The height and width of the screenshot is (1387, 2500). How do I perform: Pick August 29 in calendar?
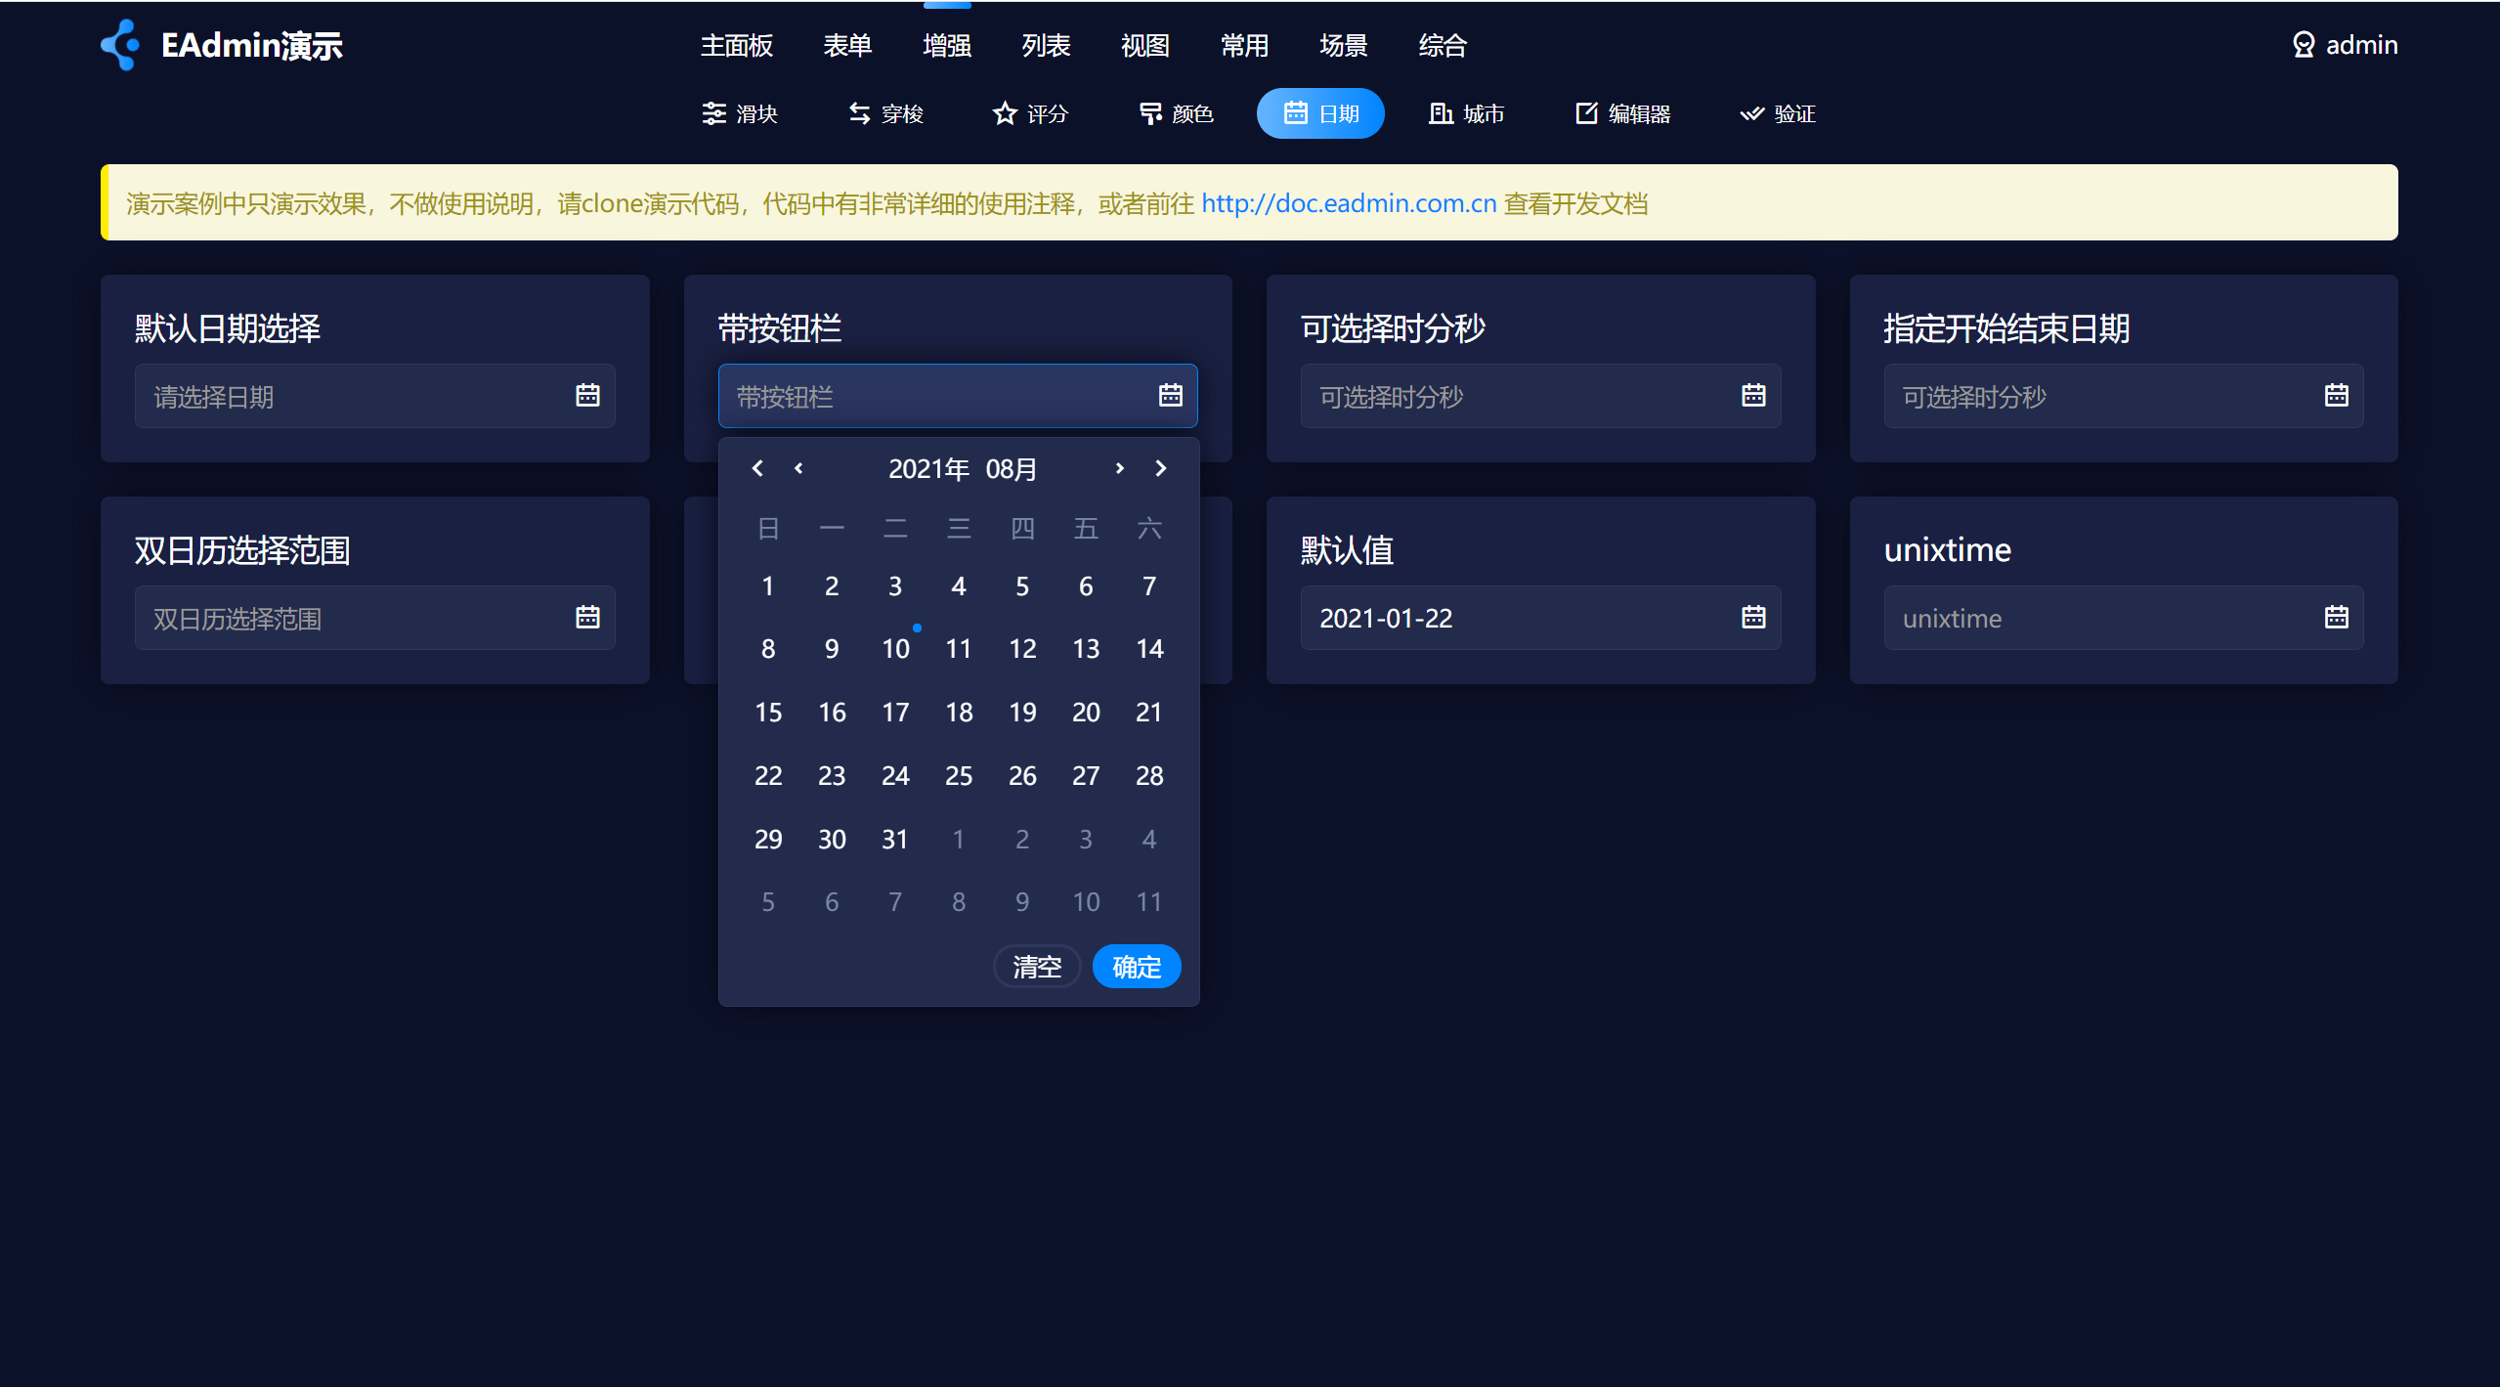768,839
